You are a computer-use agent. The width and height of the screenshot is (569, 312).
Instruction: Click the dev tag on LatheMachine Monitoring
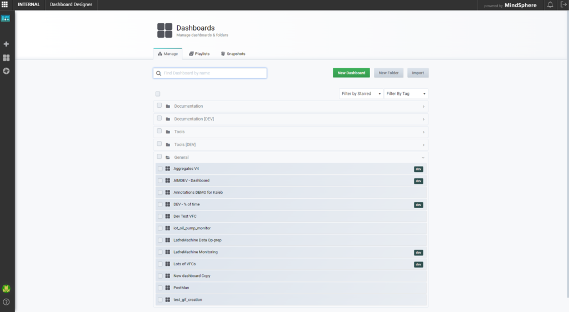click(x=418, y=253)
